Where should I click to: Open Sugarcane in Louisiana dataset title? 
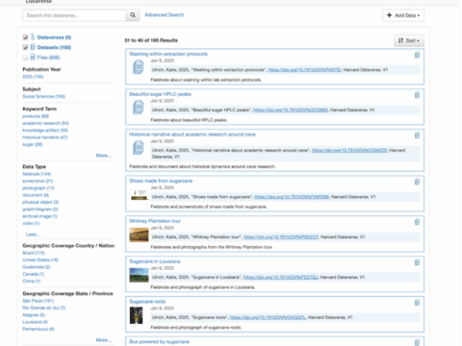pos(155,261)
